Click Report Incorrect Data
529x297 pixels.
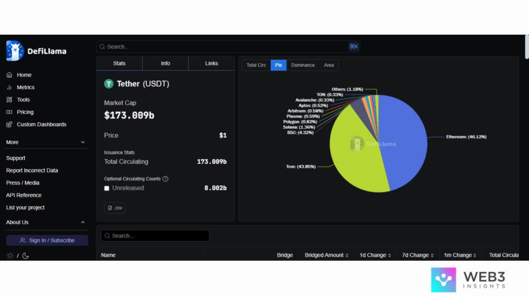[x=32, y=170]
